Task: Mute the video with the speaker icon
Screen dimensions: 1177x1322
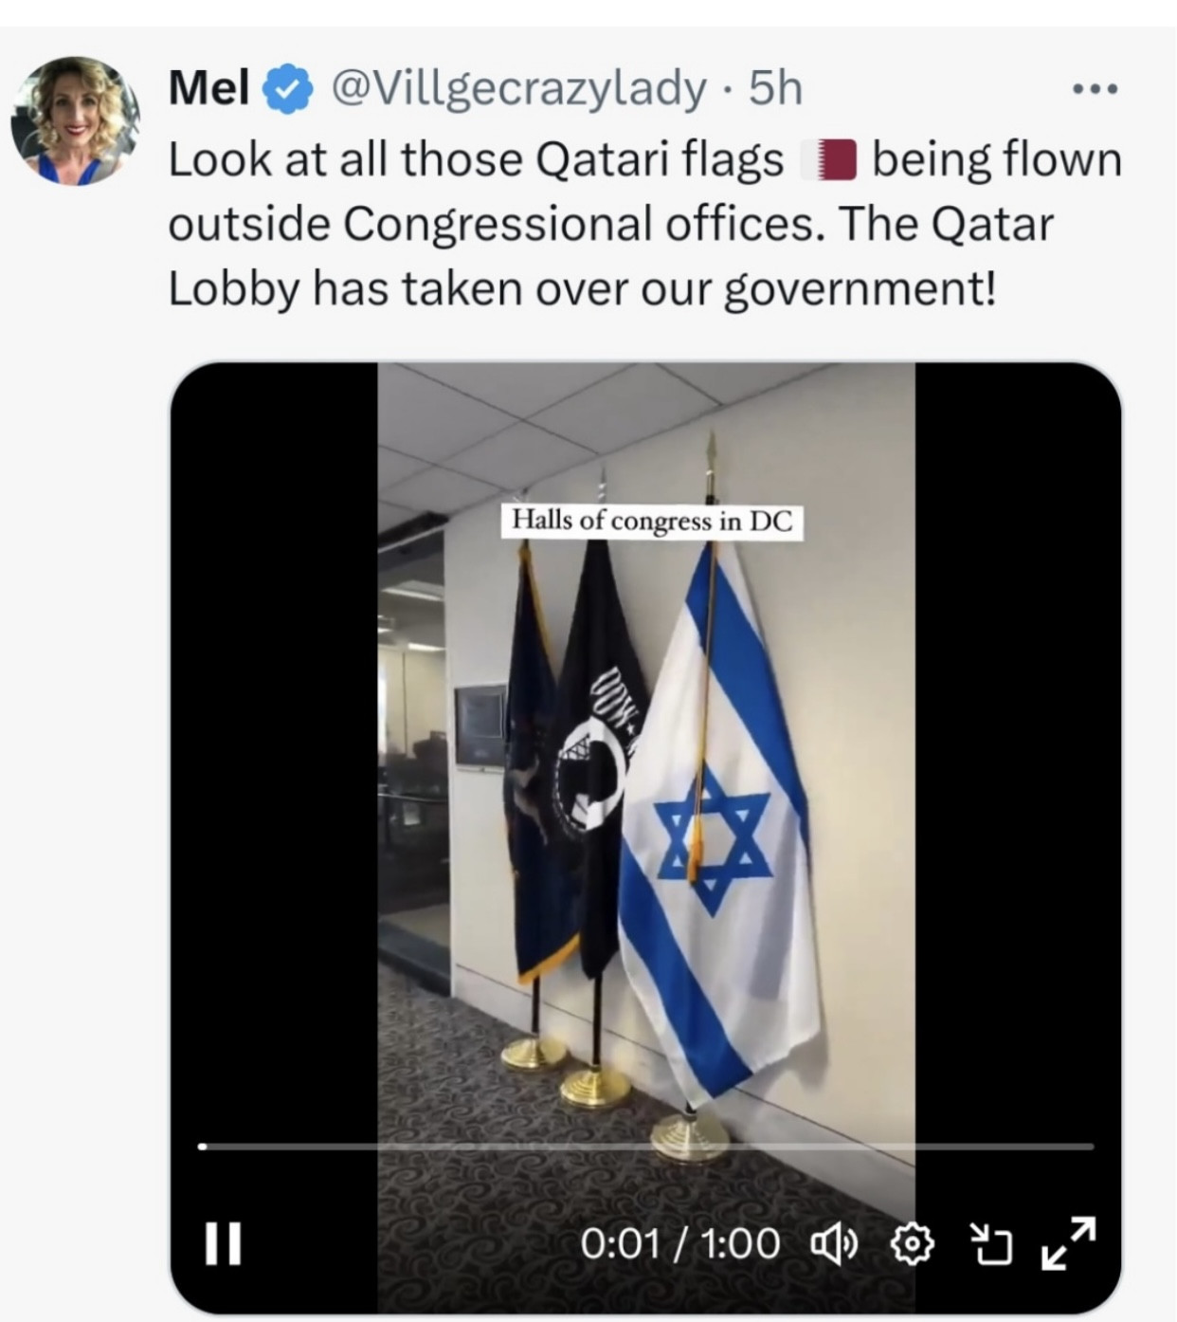Action: tap(835, 1243)
